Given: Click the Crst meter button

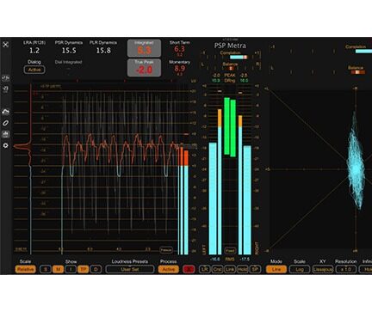Looking at the screenshot, I should [x=217, y=269].
